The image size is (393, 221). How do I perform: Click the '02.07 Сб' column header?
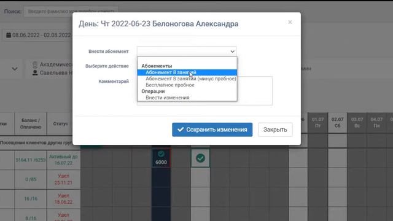coord(337,123)
